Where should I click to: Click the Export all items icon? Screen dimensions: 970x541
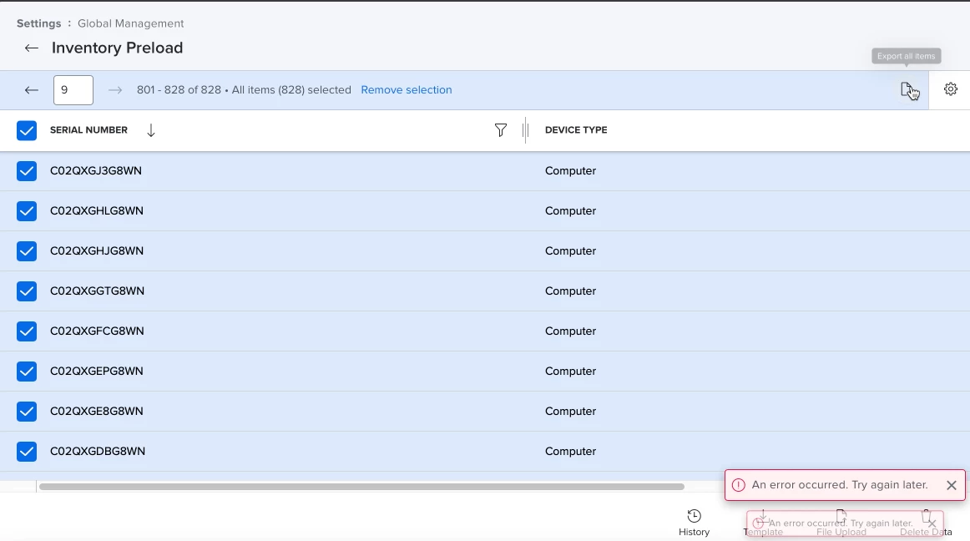click(x=907, y=90)
